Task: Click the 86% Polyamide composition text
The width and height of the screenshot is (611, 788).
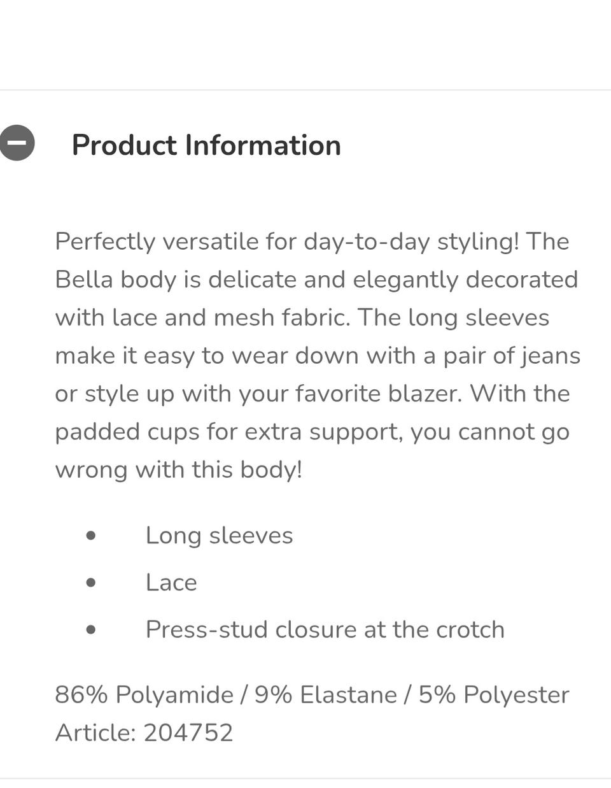Action: [144, 694]
